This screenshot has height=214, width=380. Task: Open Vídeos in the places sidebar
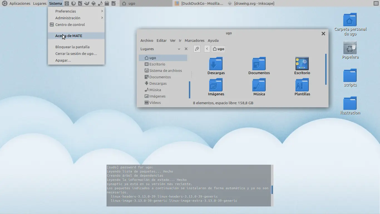pyautogui.click(x=163, y=103)
